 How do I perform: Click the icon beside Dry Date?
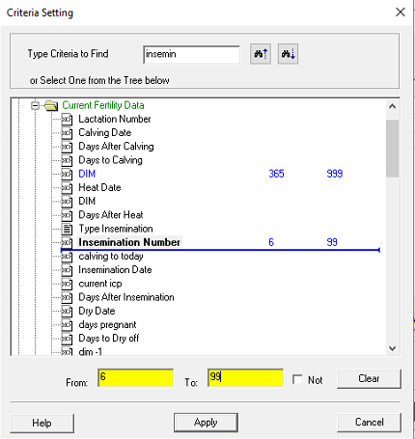tap(67, 312)
